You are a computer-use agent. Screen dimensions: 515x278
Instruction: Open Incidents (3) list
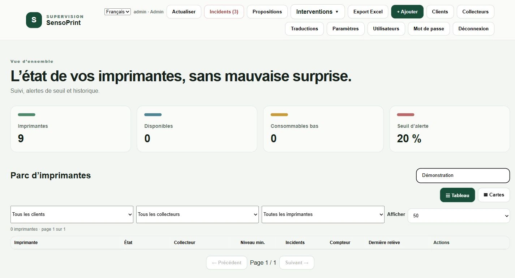coord(224,12)
